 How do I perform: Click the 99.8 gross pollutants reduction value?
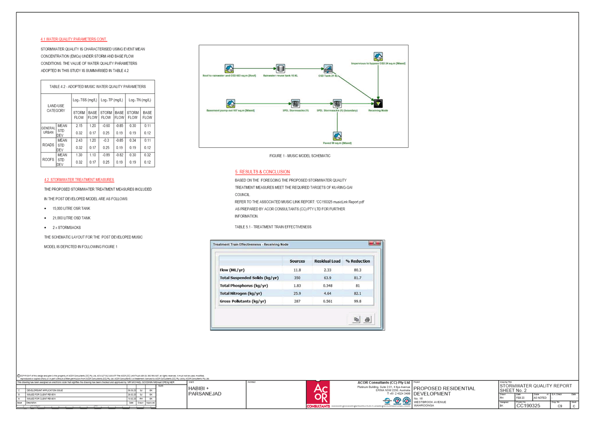[x=358, y=301]
